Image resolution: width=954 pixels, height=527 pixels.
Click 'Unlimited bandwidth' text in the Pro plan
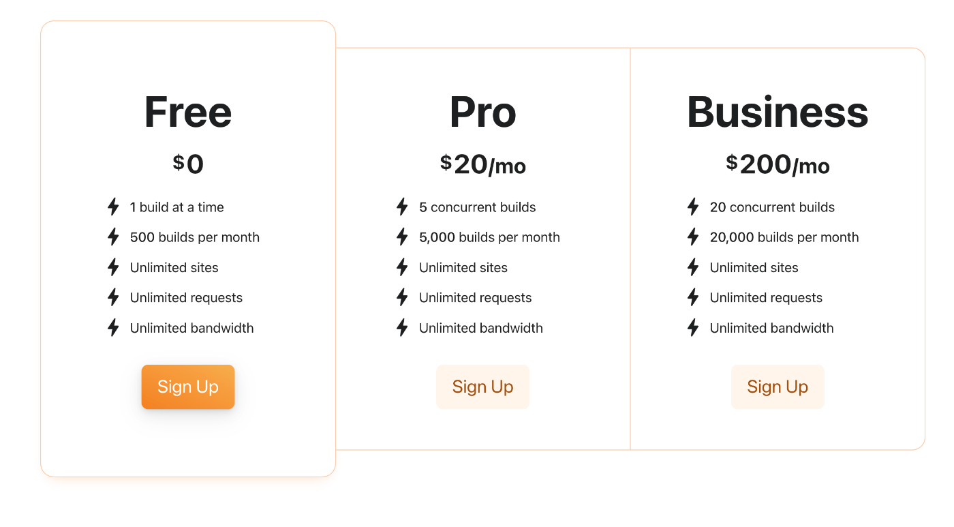(x=480, y=327)
